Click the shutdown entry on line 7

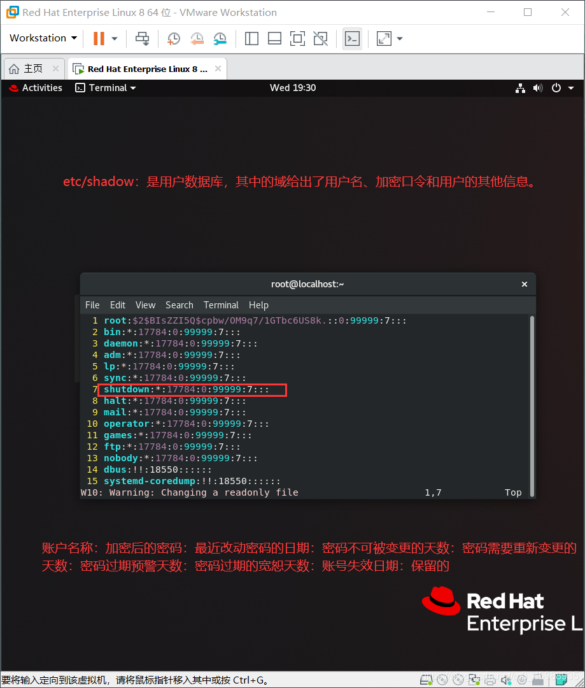pyautogui.click(x=187, y=389)
